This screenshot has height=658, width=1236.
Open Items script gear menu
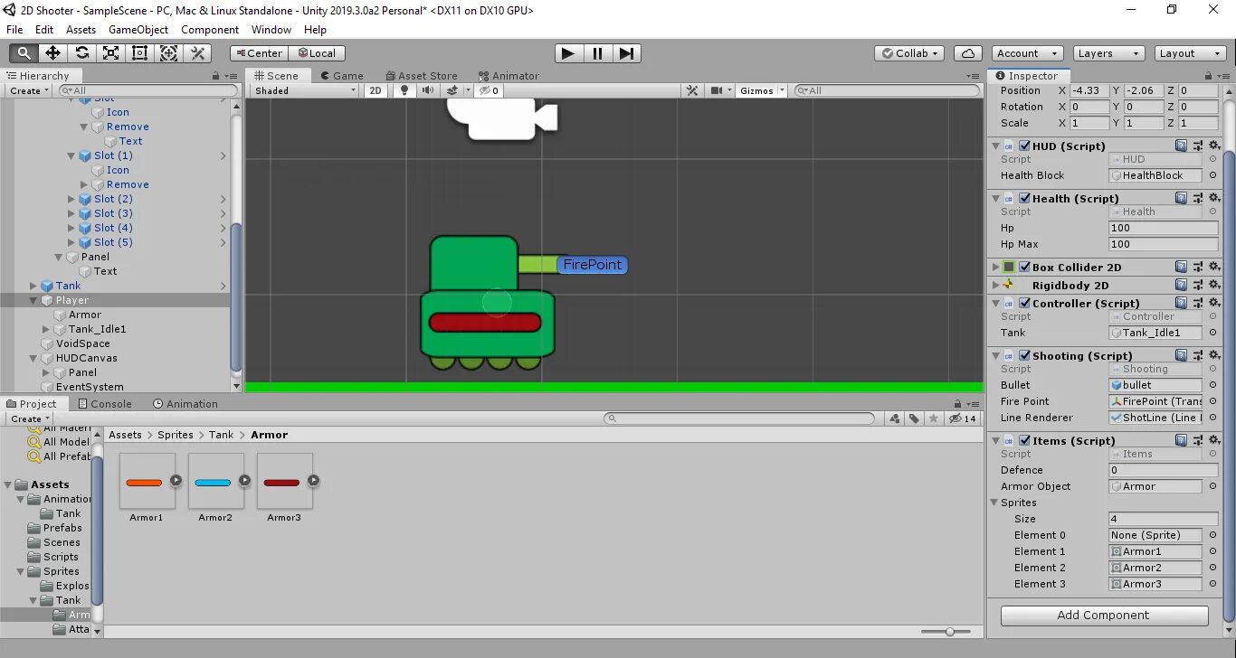point(1214,440)
